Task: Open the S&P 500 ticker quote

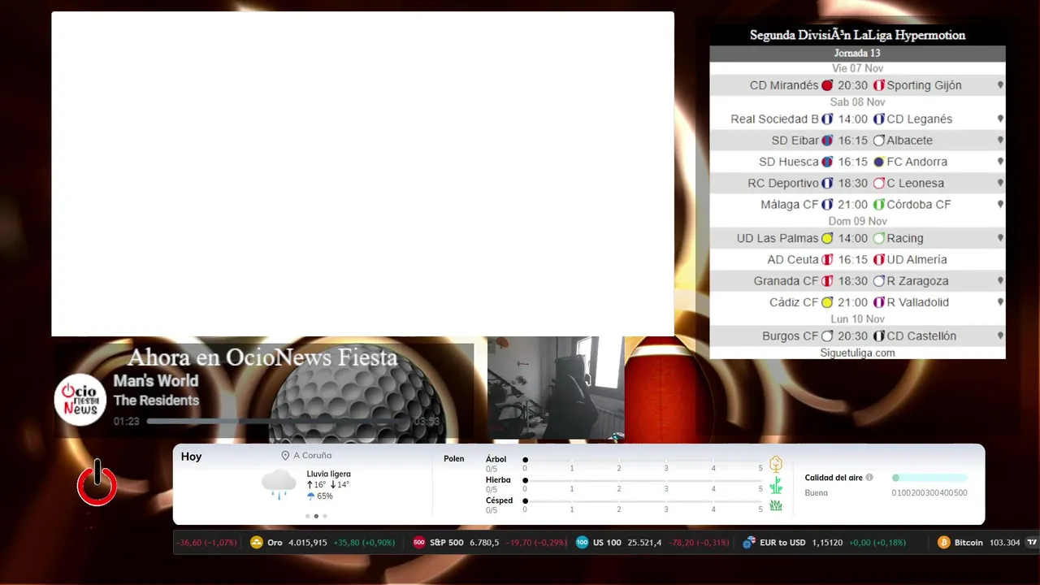Action: click(x=490, y=543)
